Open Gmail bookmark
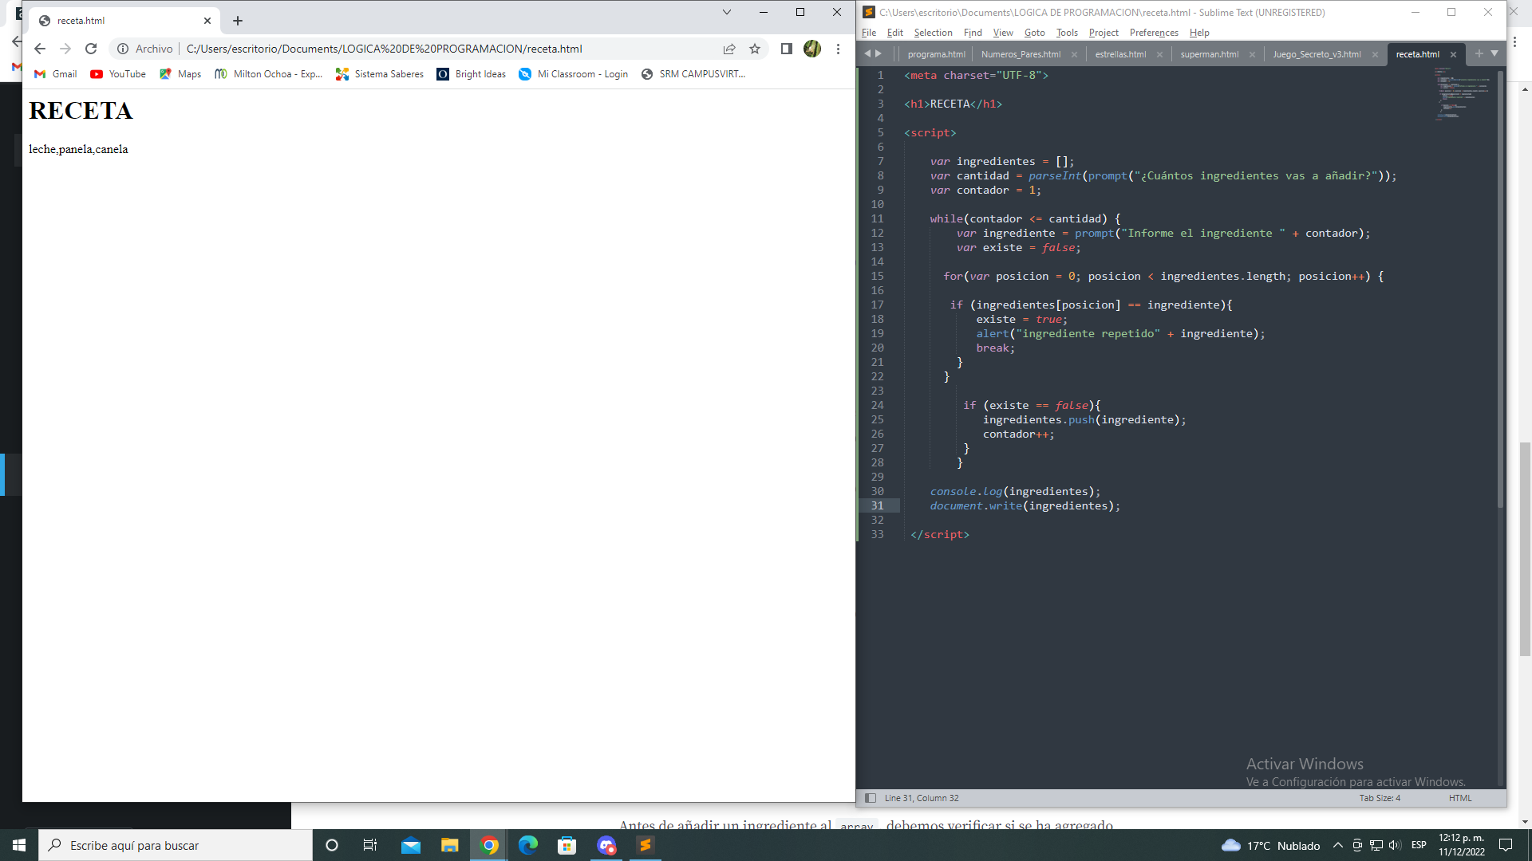Viewport: 1532px width, 861px height. pos(56,74)
